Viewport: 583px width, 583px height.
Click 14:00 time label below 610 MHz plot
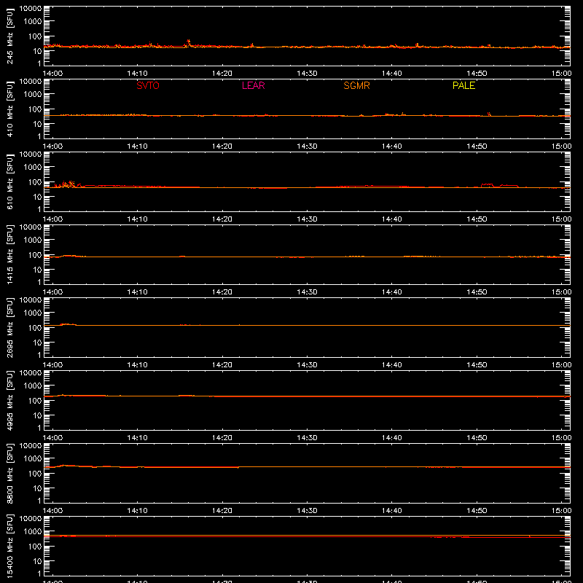(52, 219)
